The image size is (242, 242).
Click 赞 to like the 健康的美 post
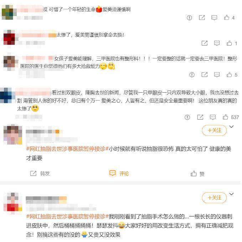[197, 174]
